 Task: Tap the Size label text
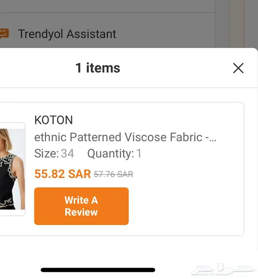coord(46,154)
